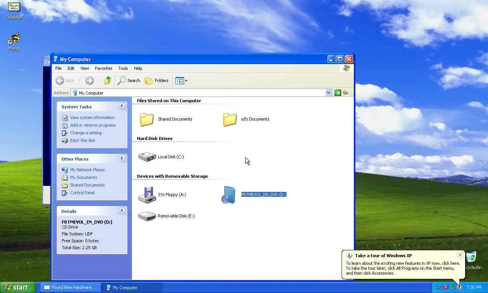The height and width of the screenshot is (293, 488).
Task: Click "Files Stored on This Computer" heading
Action: 169,101
